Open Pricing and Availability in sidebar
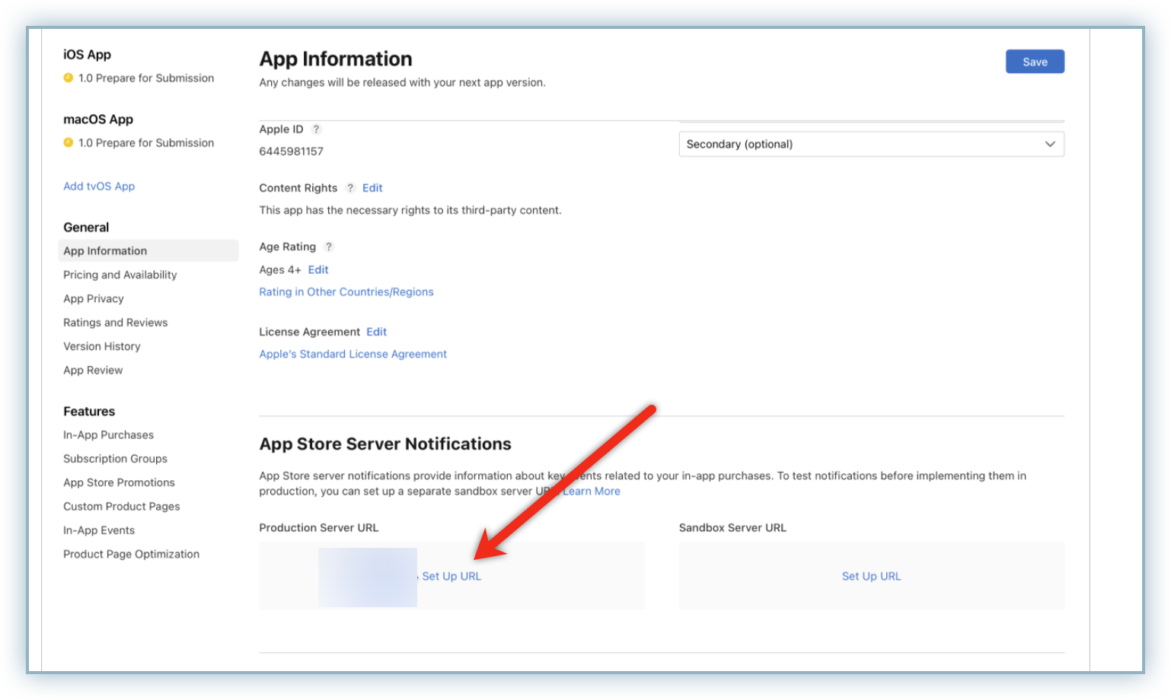Image resolution: width=1171 pixels, height=700 pixels. click(120, 275)
